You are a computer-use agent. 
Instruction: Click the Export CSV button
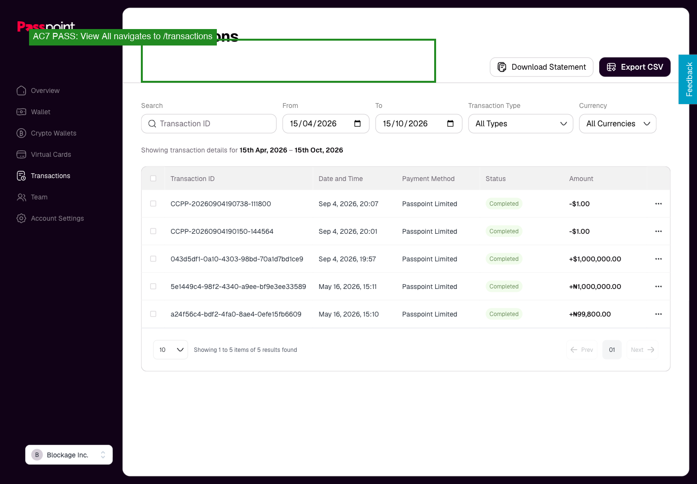[635, 67]
